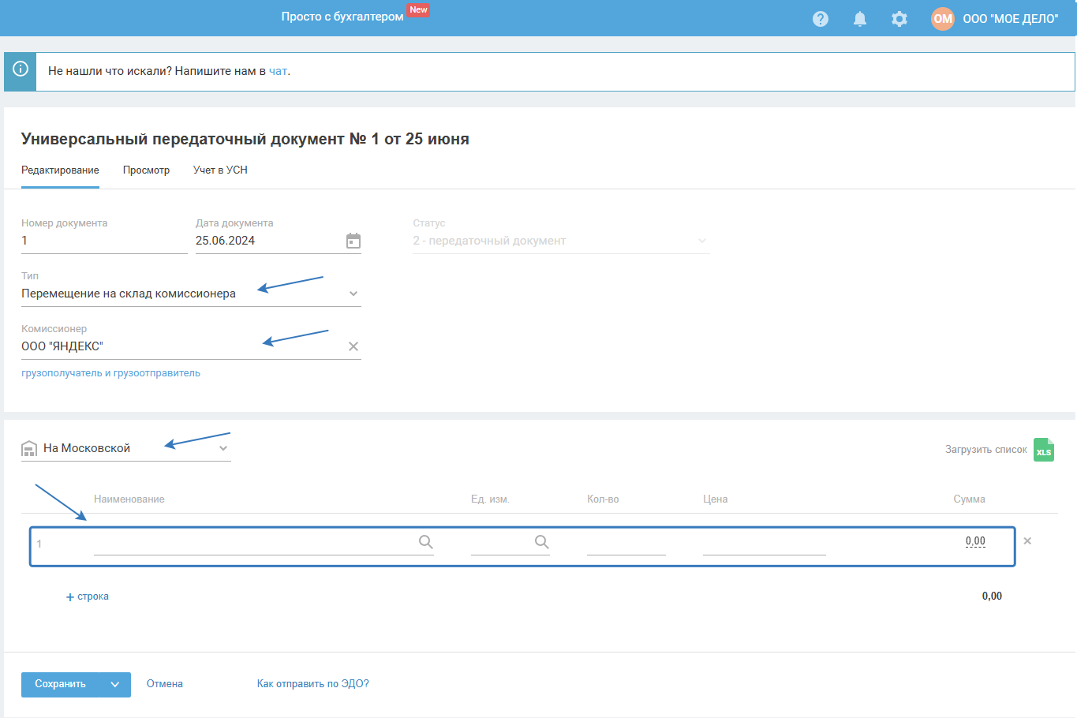Add a new строка to table
Viewport: 1077px width, 718px height.
click(x=88, y=596)
